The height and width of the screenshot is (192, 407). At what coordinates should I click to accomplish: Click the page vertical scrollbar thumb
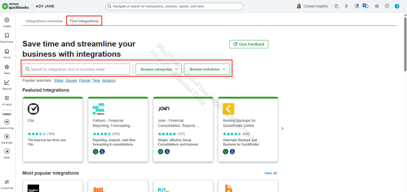(405, 44)
